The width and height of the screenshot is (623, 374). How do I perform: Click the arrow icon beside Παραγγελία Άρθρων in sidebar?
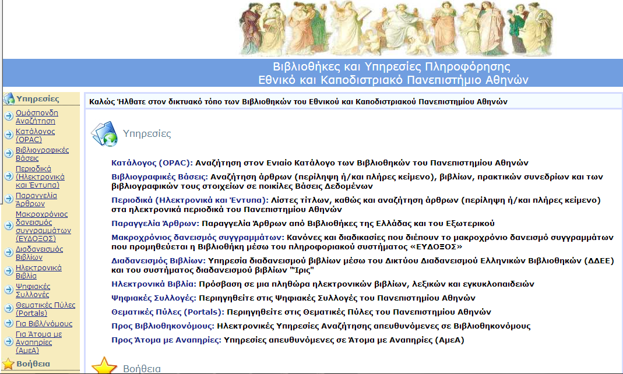coord(9,199)
